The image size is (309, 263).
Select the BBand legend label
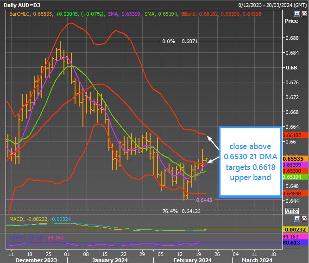tap(189, 14)
